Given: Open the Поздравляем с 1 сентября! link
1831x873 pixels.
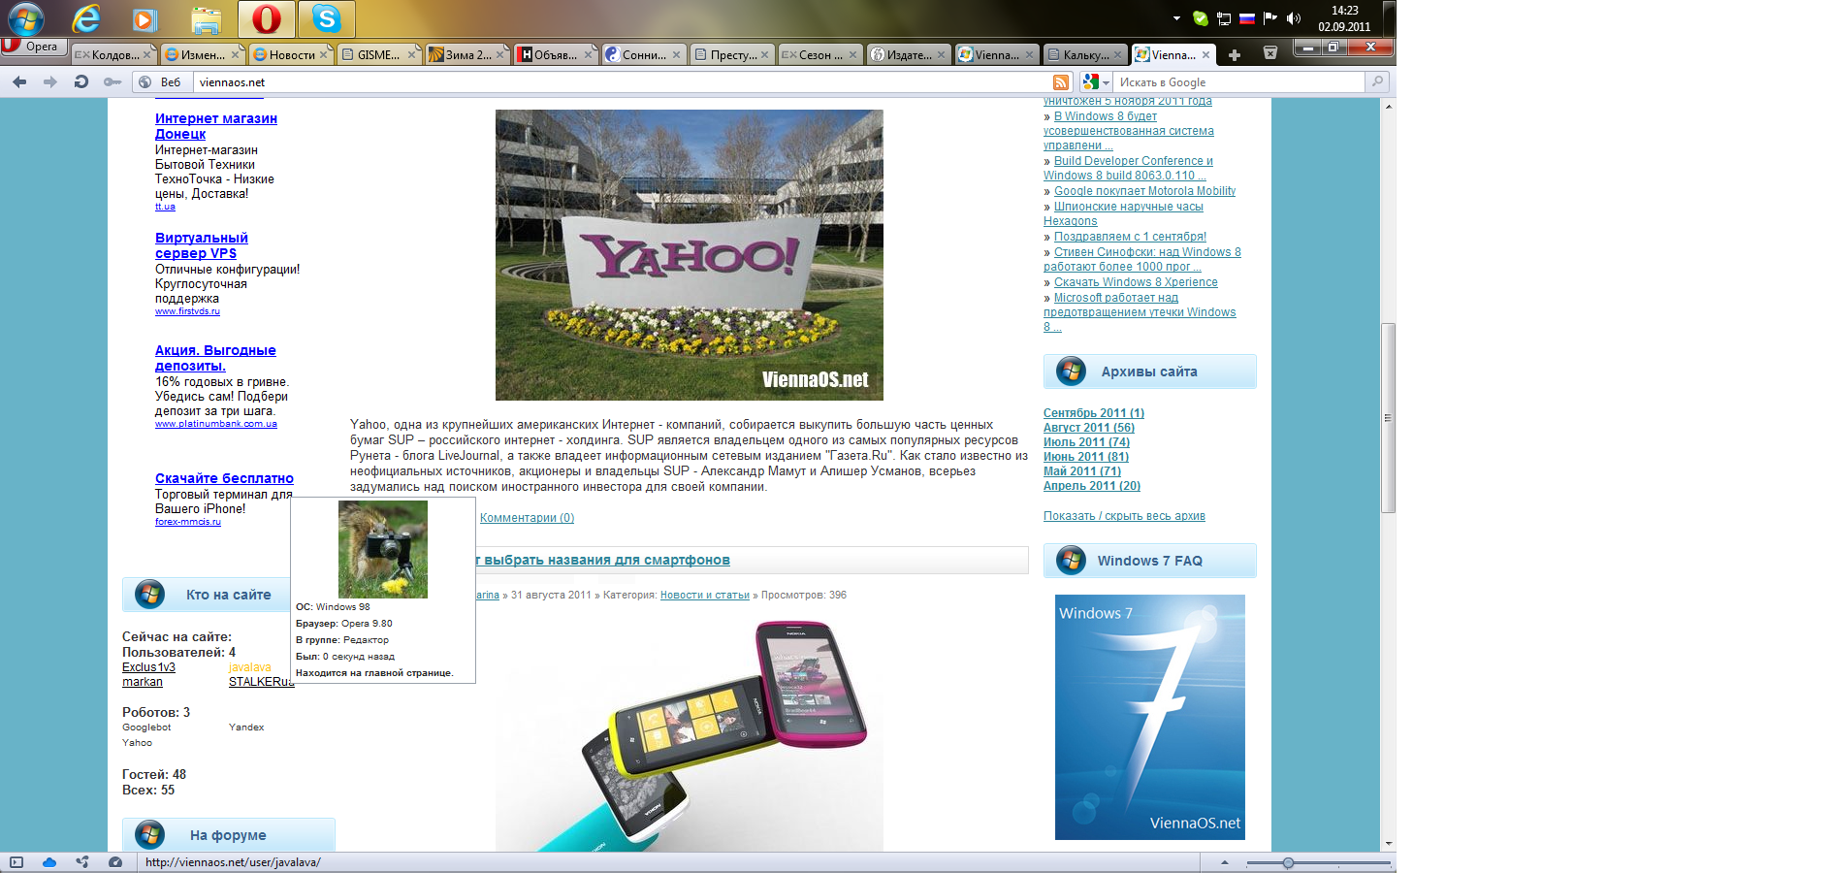Looking at the screenshot, I should pyautogui.click(x=1130, y=237).
